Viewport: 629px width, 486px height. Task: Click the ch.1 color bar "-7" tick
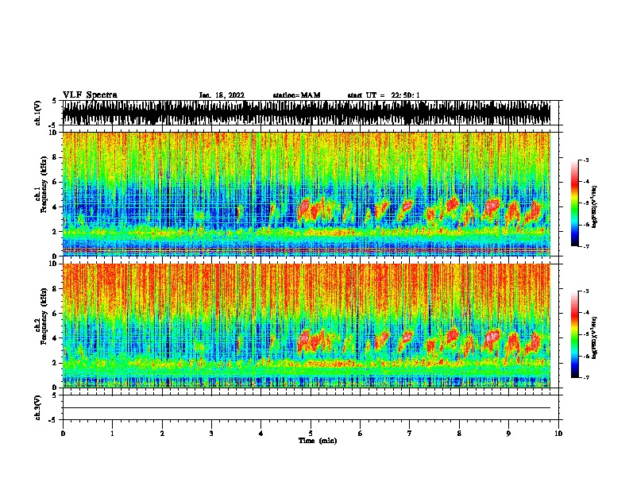tap(586, 246)
